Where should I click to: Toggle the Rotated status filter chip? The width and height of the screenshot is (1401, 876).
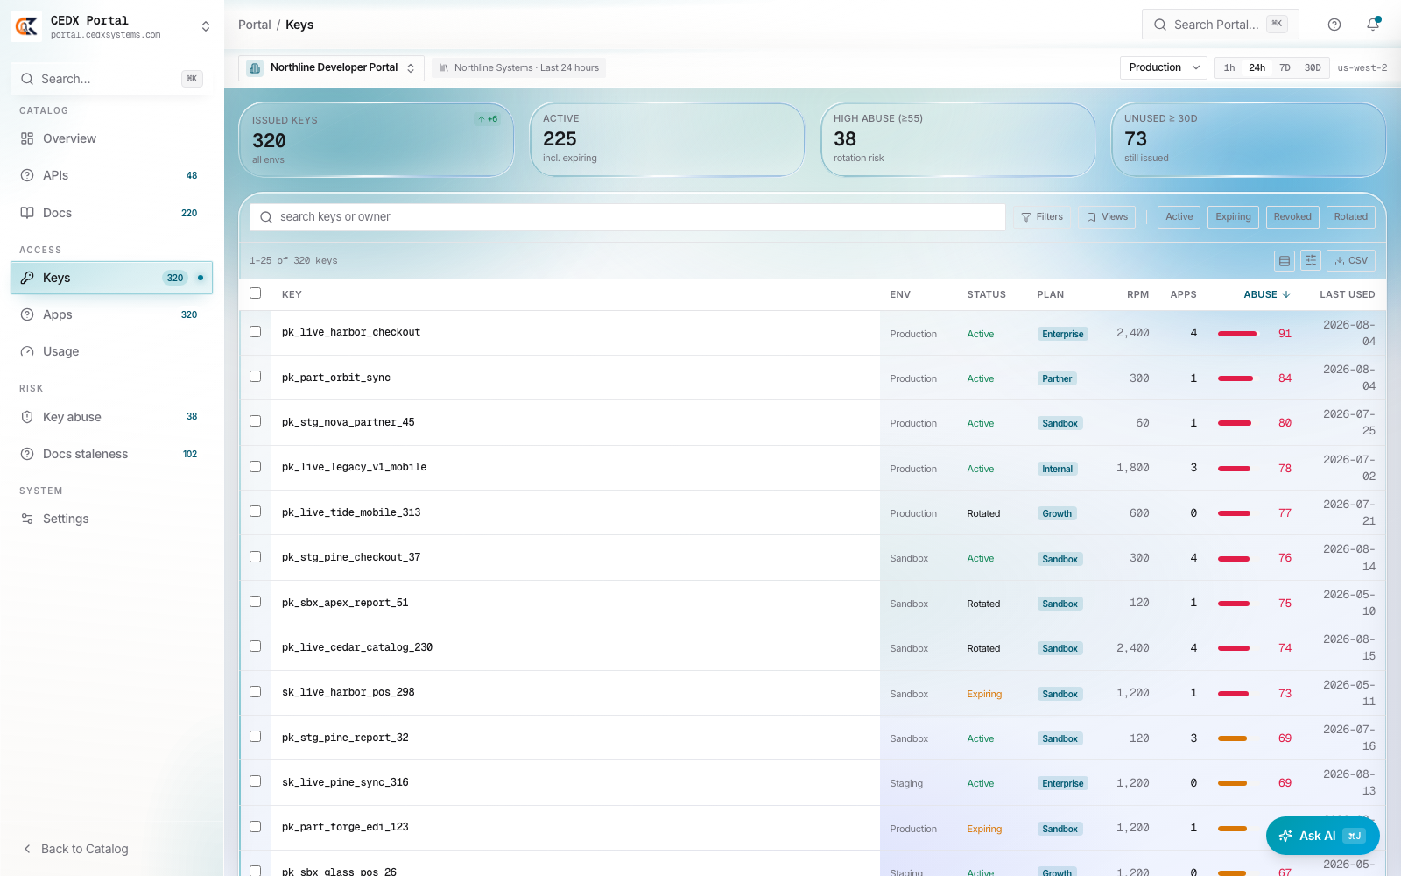tap(1351, 217)
